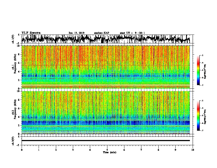The height and width of the screenshot is (168, 217).
Task: Select the ch.1 Frequency (kHz) axis label
Action: [x=15, y=64]
